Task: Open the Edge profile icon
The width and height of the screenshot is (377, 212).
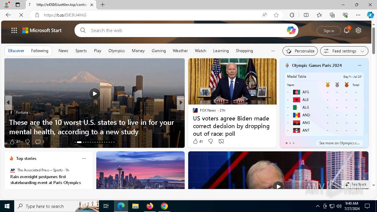Action: click(6, 5)
